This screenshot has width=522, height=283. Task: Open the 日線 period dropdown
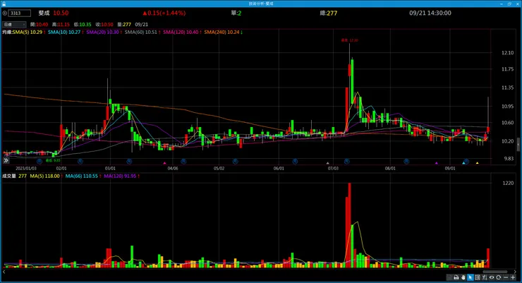(x=14, y=24)
